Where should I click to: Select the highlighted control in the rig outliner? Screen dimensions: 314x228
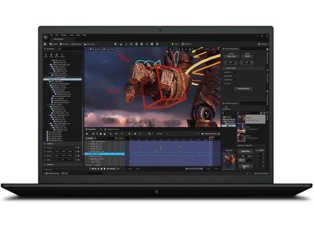click(x=62, y=79)
